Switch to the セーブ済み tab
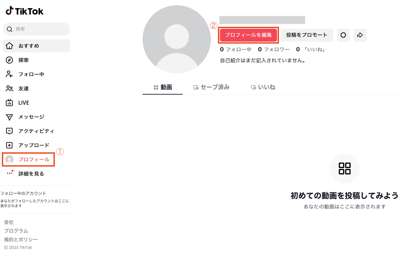Screen dimensions: 405x255 (212, 87)
